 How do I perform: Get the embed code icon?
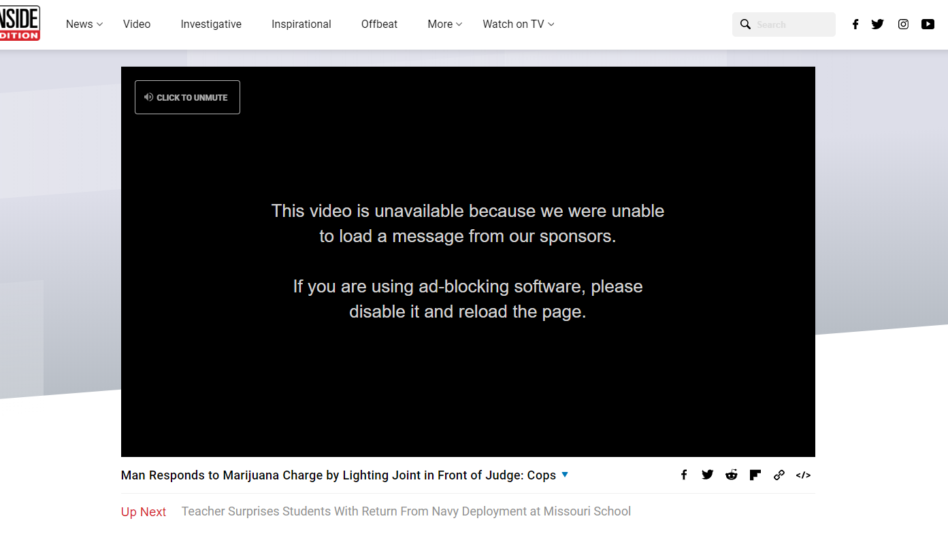(x=803, y=475)
